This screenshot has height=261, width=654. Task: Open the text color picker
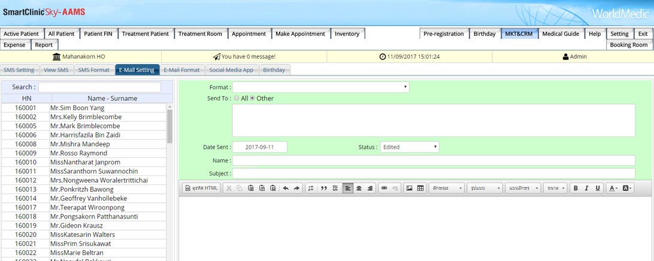click(613, 188)
